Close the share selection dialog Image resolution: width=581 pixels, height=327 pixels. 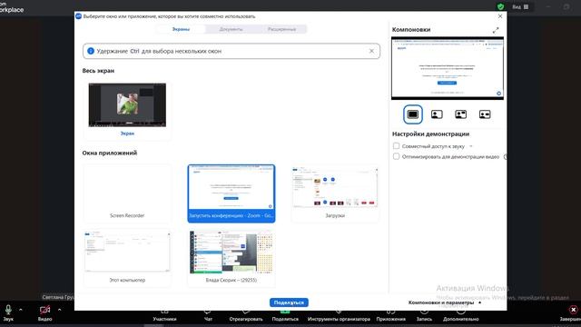tap(500, 16)
